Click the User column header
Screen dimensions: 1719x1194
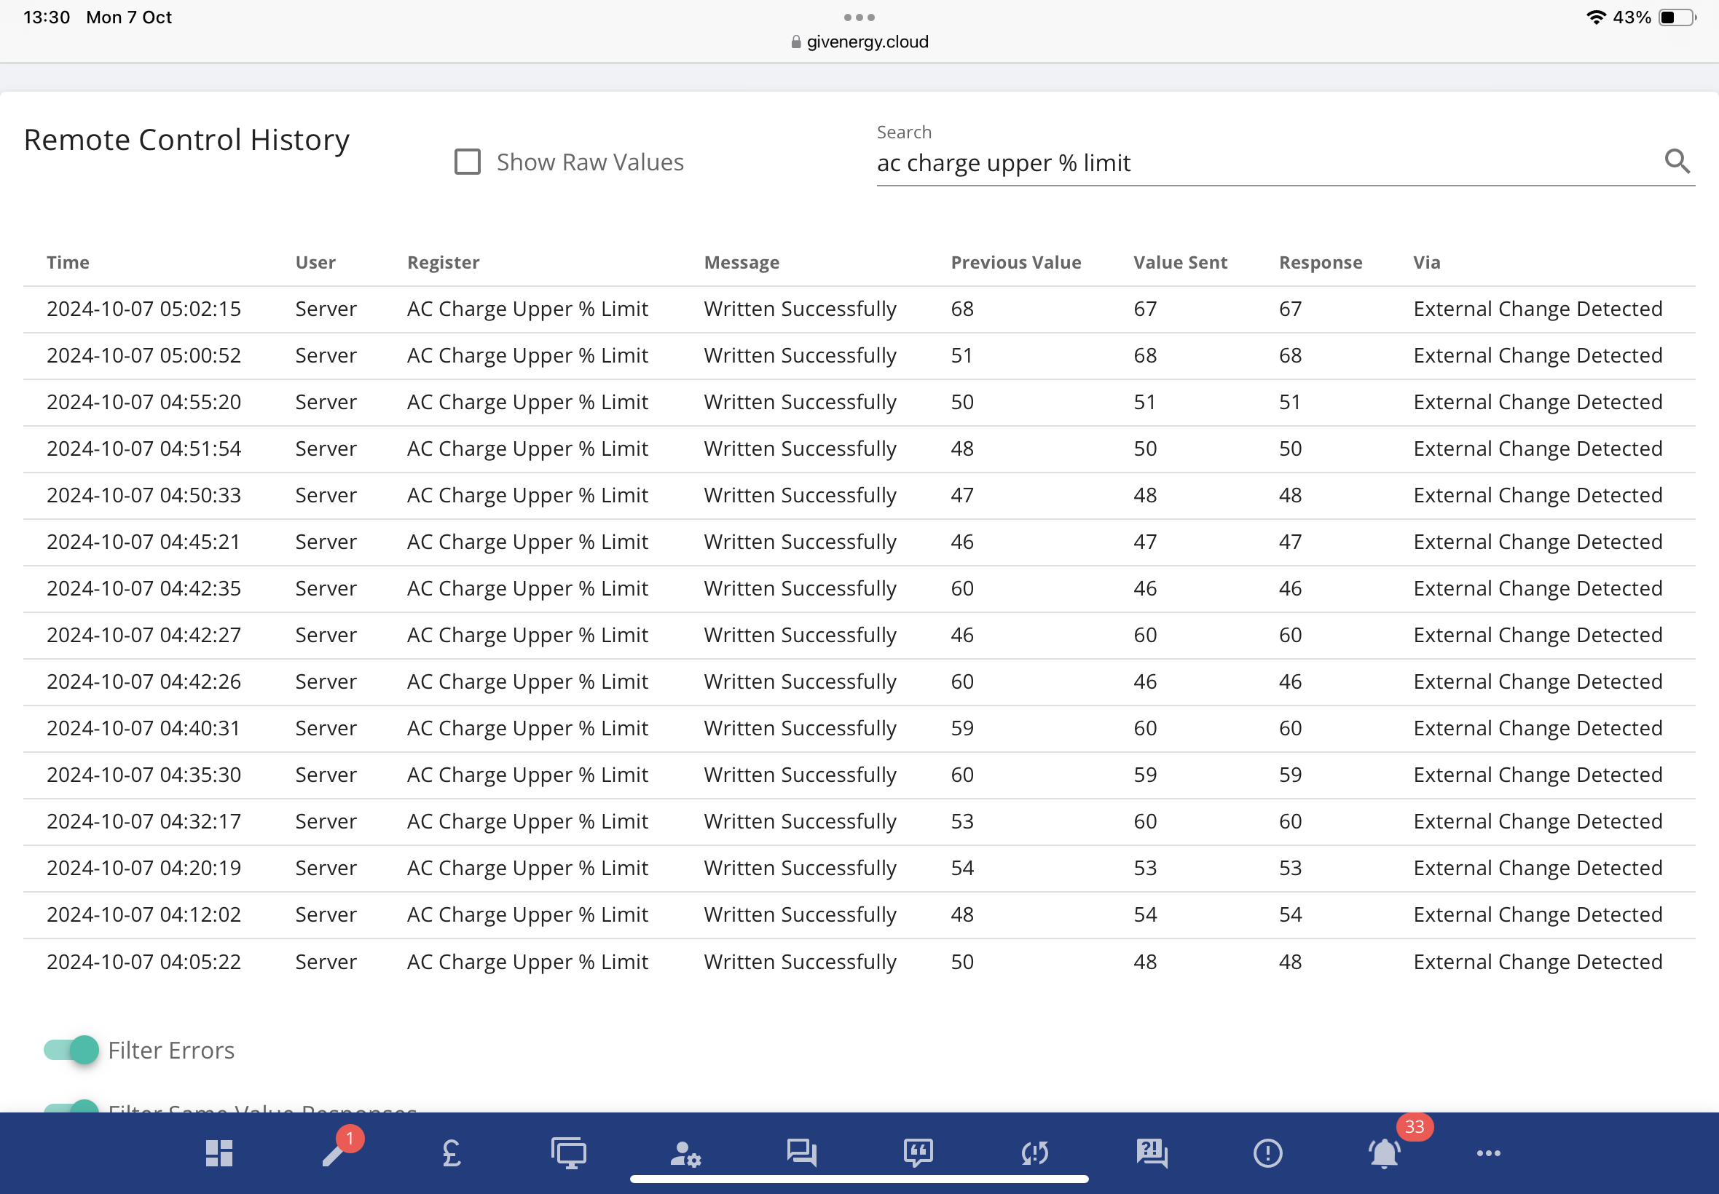pyautogui.click(x=316, y=263)
